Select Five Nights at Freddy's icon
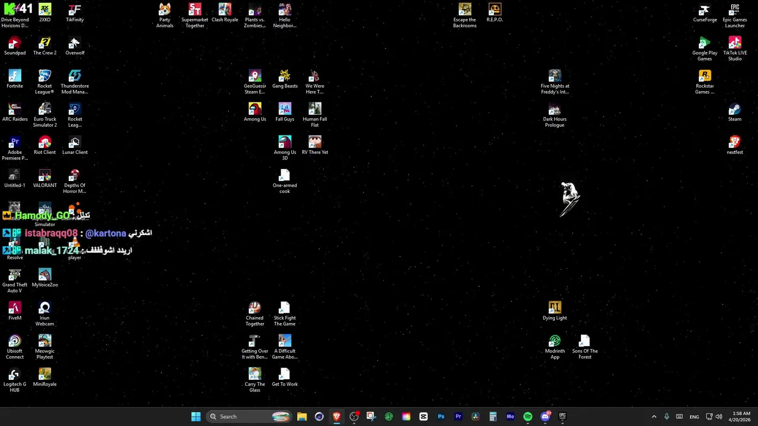This screenshot has height=426, width=758. click(x=554, y=82)
